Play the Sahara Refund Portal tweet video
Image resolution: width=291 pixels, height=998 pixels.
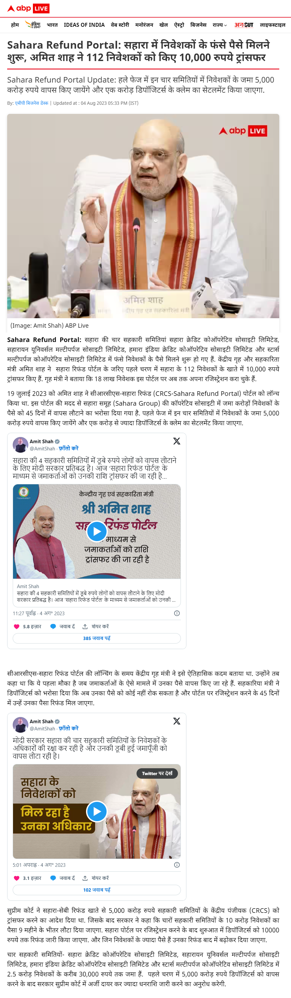(x=97, y=531)
